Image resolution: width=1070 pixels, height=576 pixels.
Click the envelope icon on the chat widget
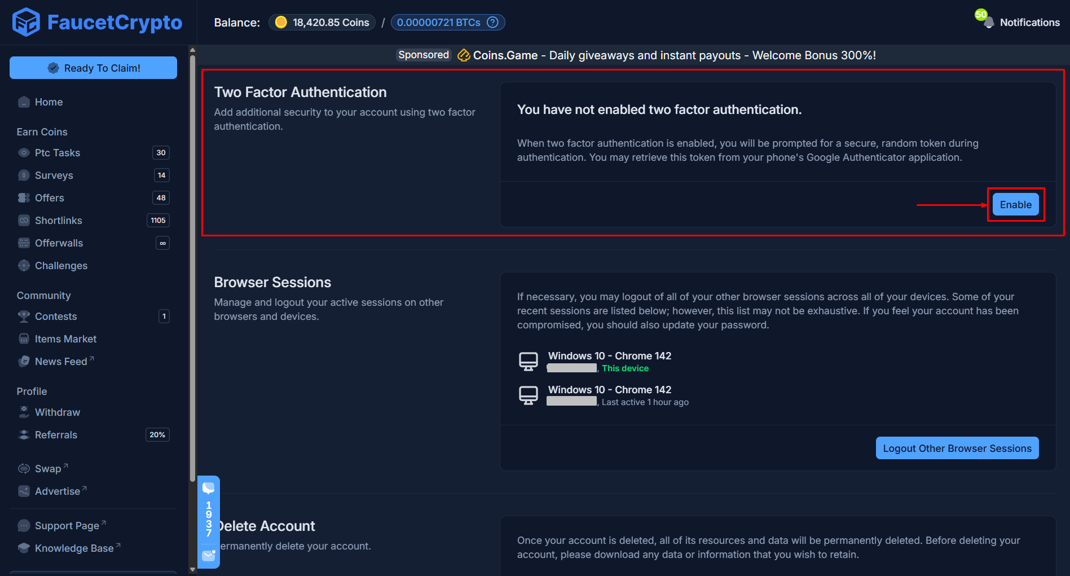(x=209, y=556)
